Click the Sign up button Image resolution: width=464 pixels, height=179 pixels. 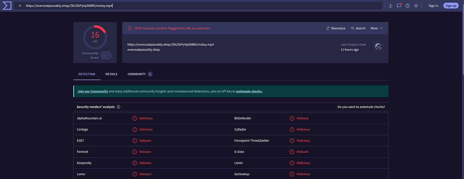[451, 6]
